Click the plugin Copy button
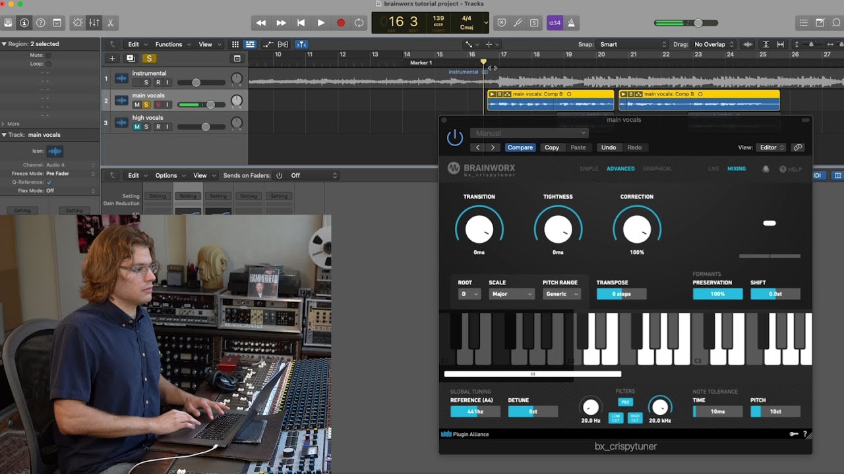This screenshot has width=844, height=474. pyautogui.click(x=552, y=147)
